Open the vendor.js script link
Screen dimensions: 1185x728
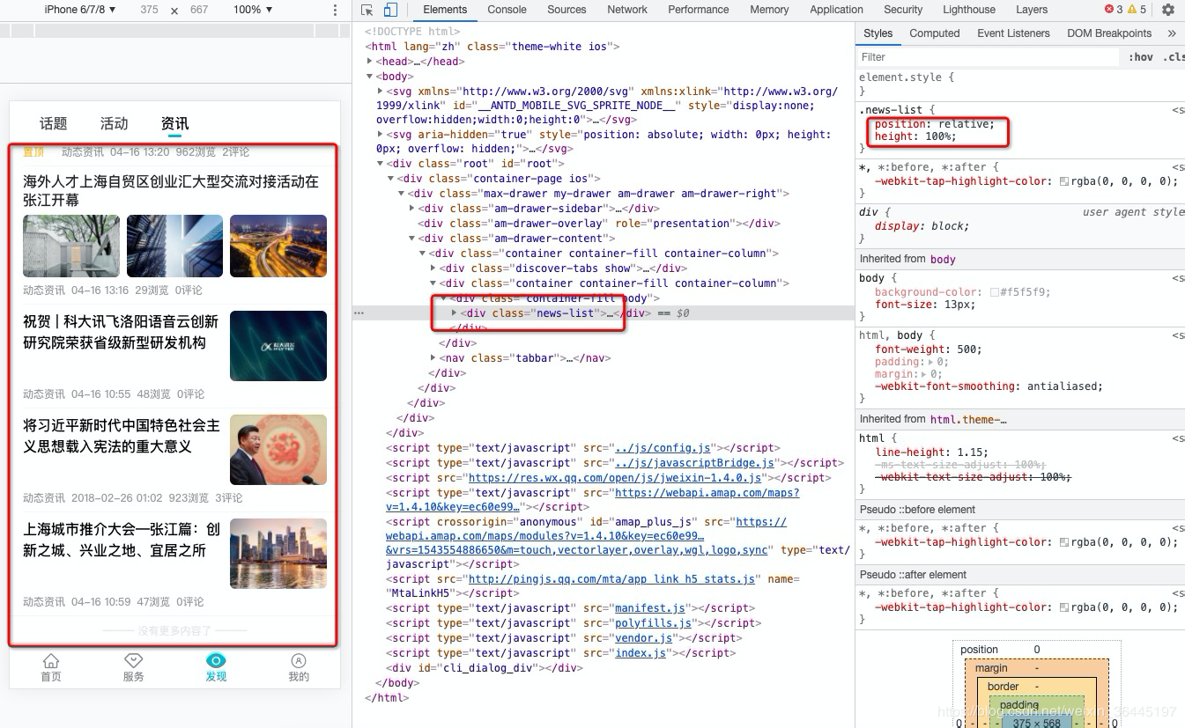point(641,638)
